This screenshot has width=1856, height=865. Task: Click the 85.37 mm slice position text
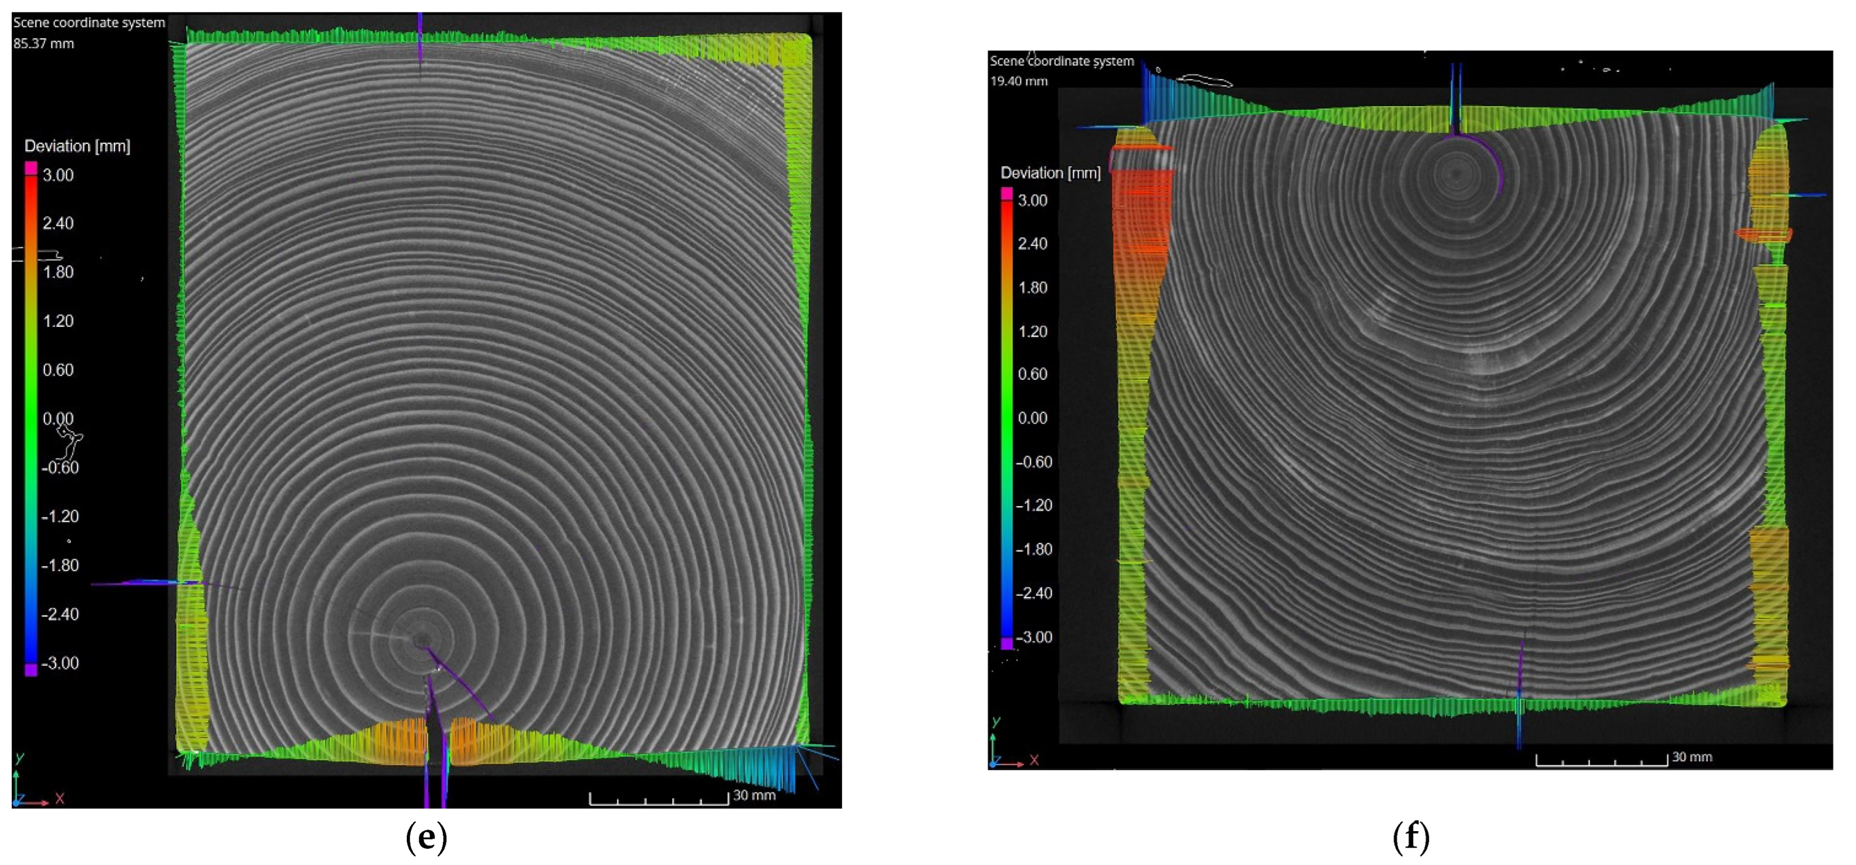pos(43,44)
